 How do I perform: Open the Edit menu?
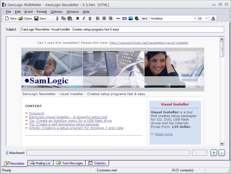click(x=18, y=12)
